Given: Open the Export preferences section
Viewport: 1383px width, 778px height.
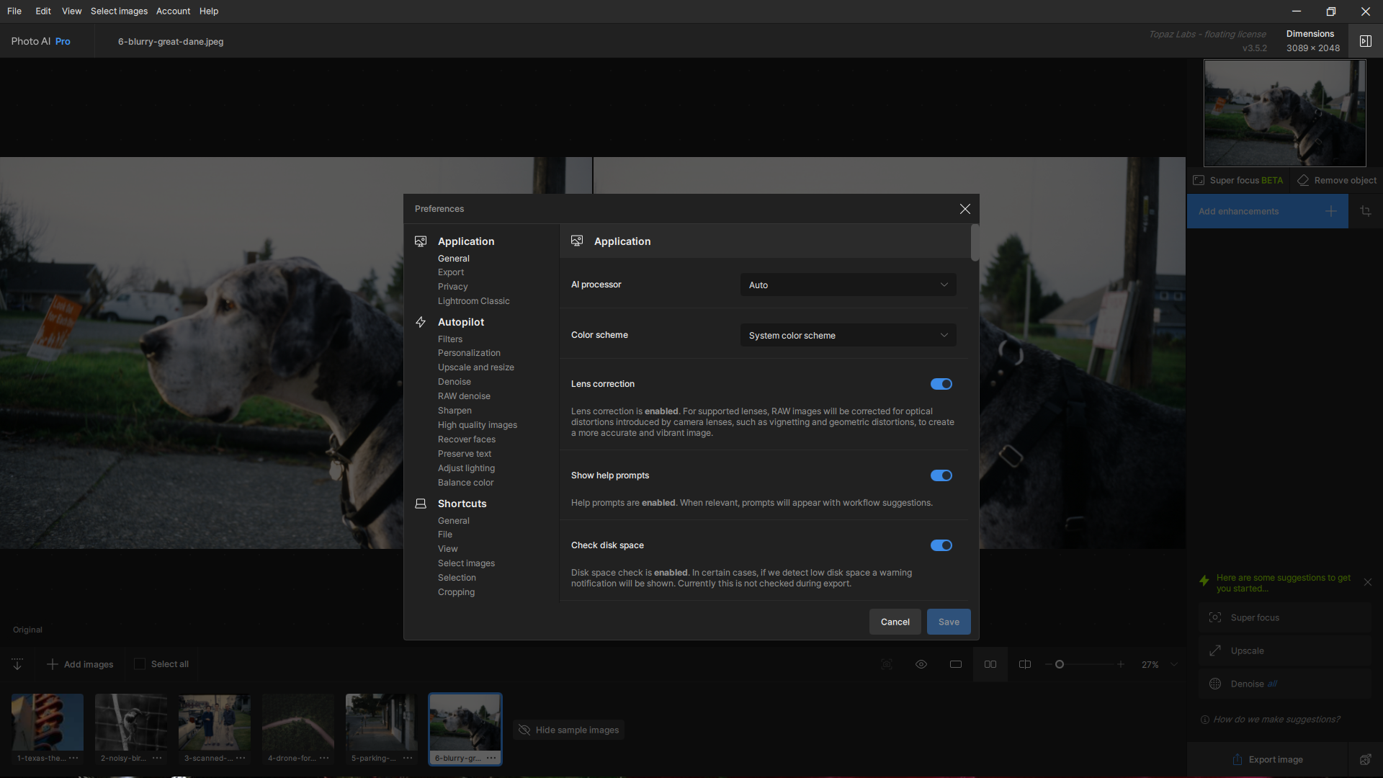Looking at the screenshot, I should tap(451, 272).
